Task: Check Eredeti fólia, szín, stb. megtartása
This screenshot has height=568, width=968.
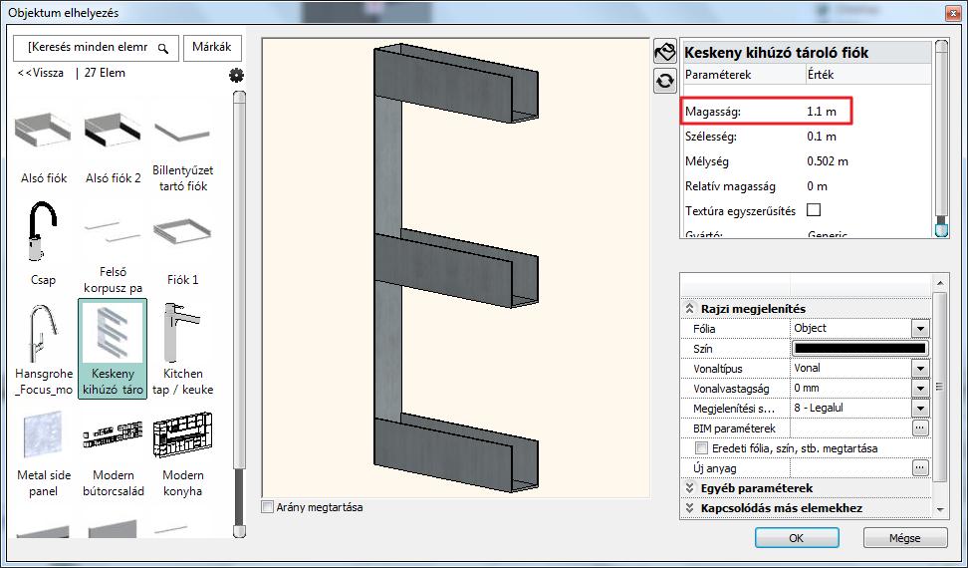Action: click(x=701, y=448)
